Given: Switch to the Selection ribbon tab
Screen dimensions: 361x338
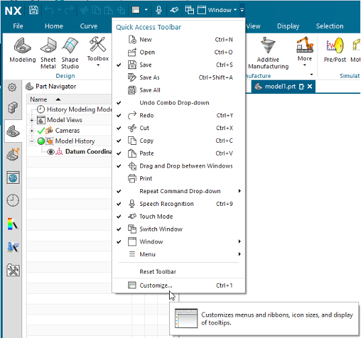Looking at the screenshot, I should click(329, 26).
